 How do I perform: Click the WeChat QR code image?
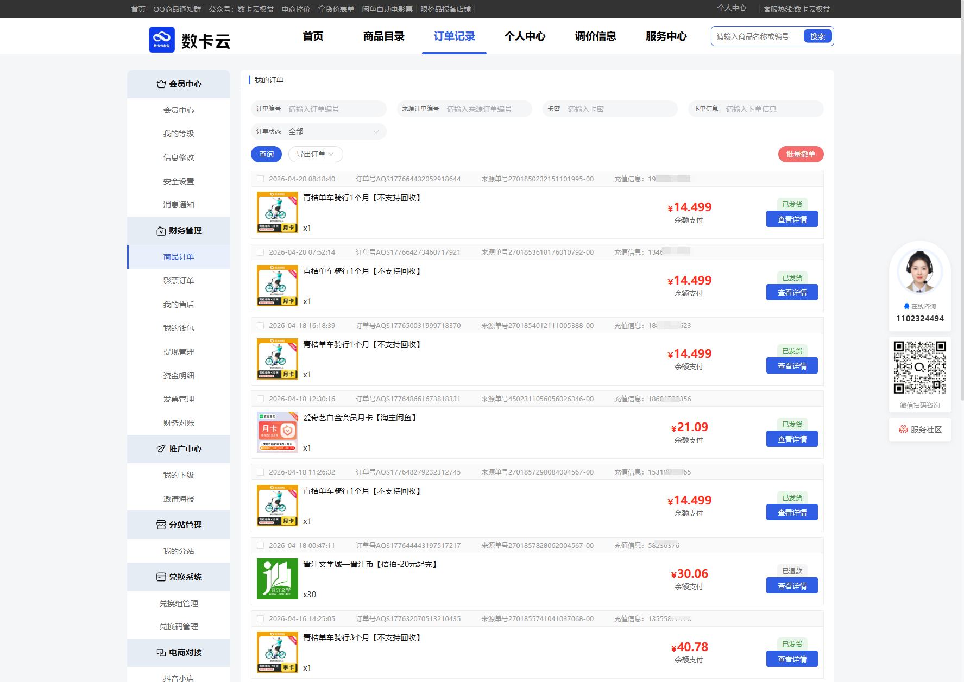pyautogui.click(x=920, y=368)
